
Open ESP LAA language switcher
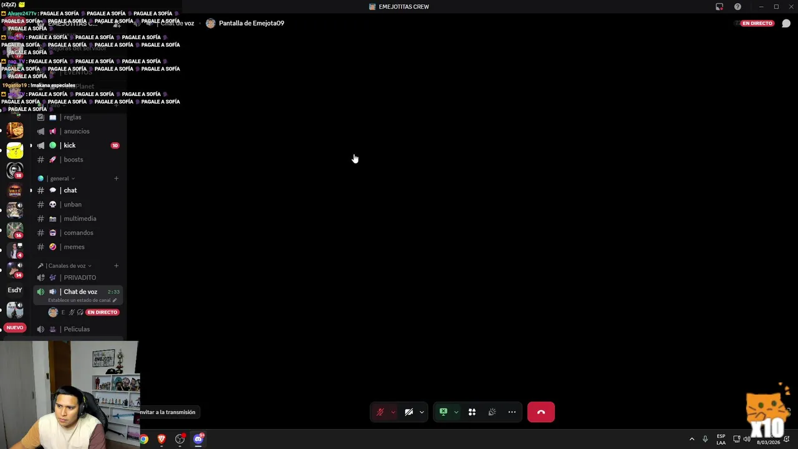pyautogui.click(x=721, y=439)
